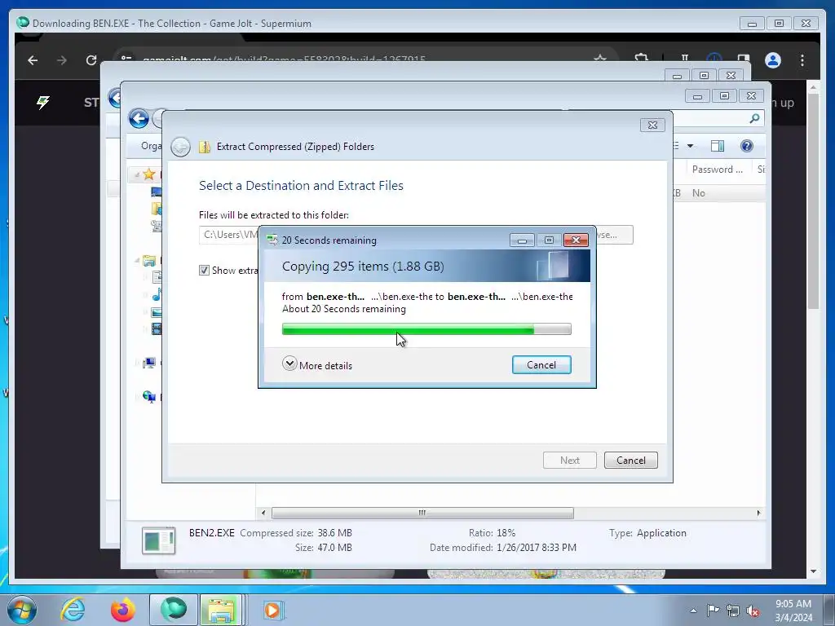
Task: Open Organize menu in Explorer toolbar
Action: (x=151, y=146)
